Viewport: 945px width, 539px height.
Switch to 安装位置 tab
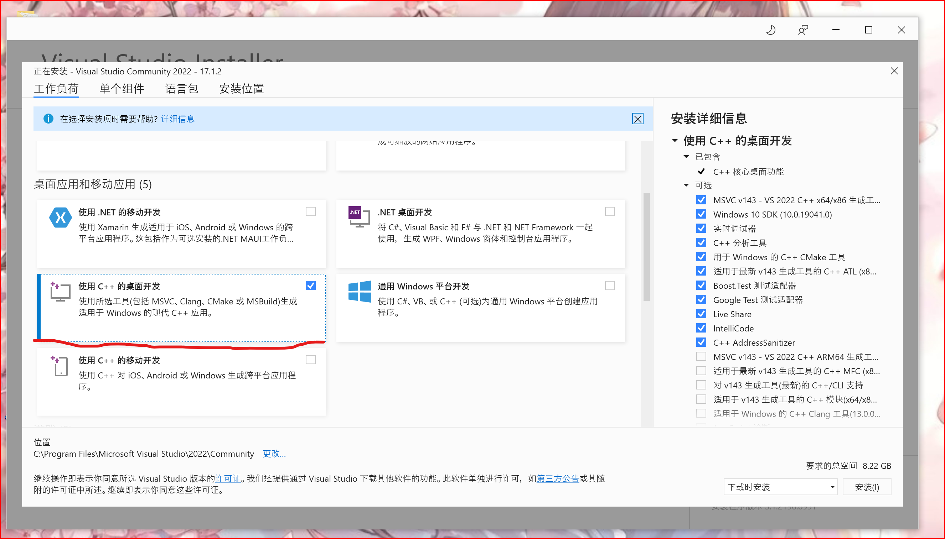[242, 89]
